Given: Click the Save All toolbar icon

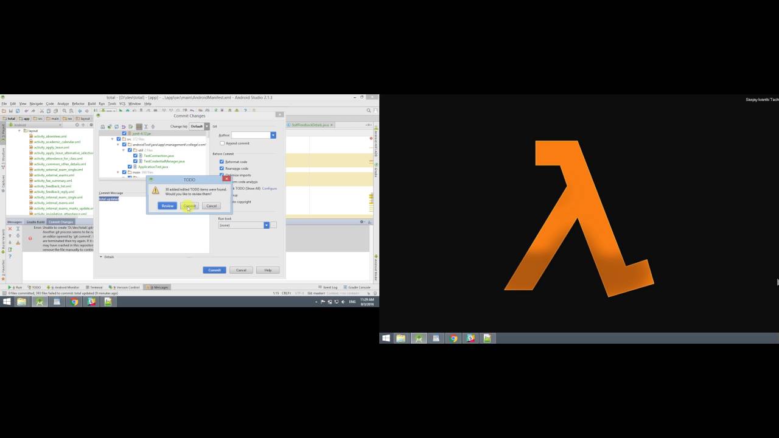Looking at the screenshot, I should 11,111.
